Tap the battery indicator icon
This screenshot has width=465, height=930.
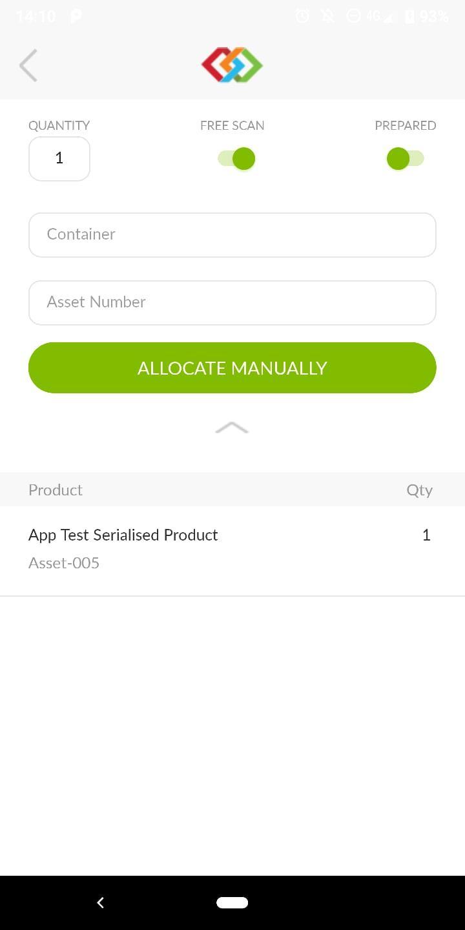click(409, 16)
